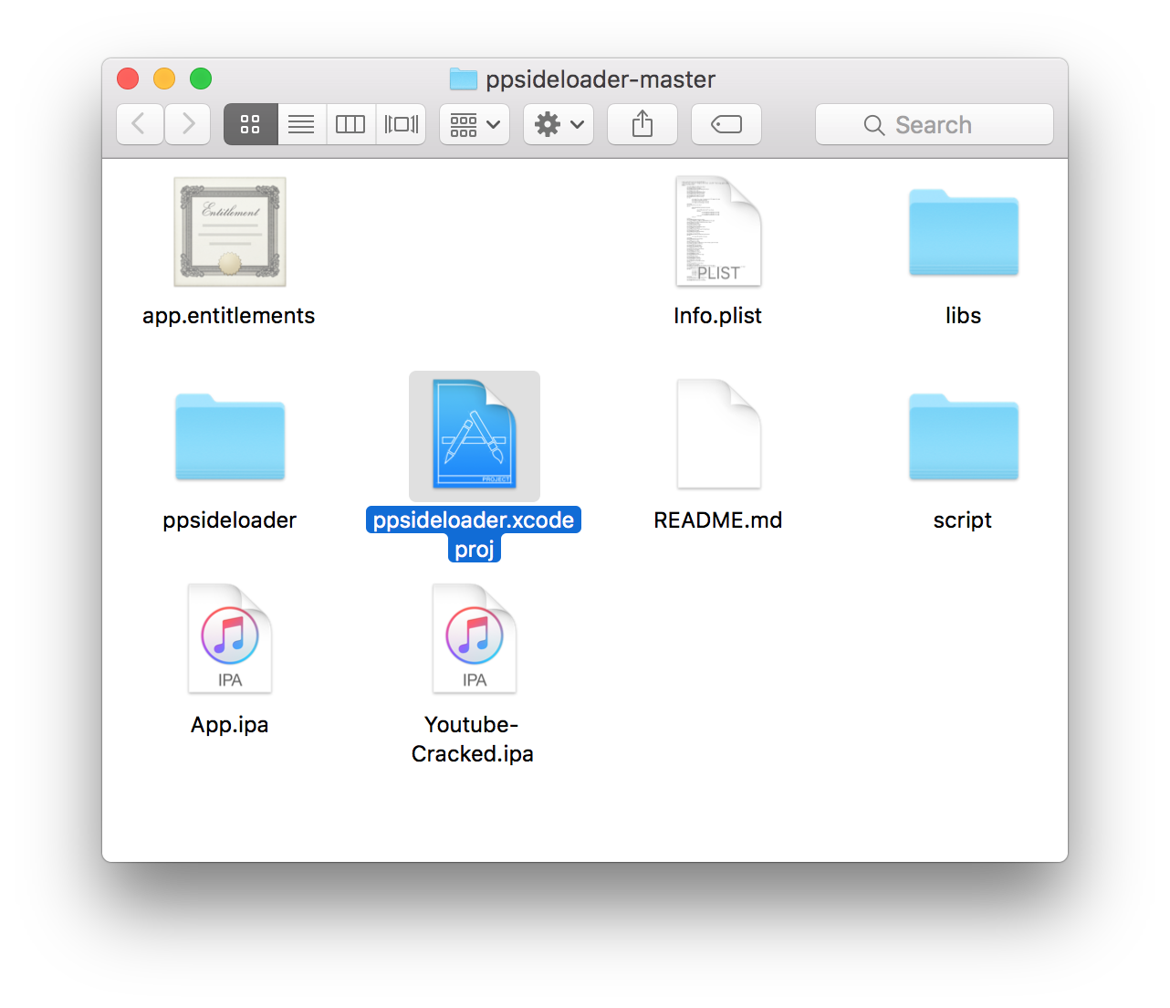Screen dimensions: 1170x1008
Task: Switch to cover flow view
Action: [401, 124]
